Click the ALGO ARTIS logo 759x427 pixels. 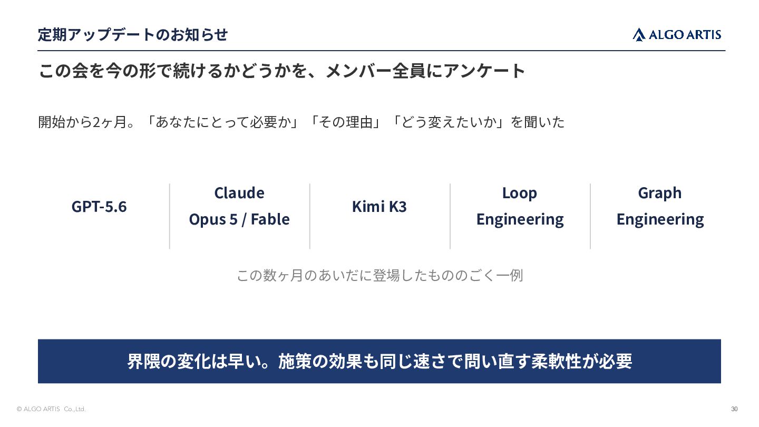click(x=677, y=35)
